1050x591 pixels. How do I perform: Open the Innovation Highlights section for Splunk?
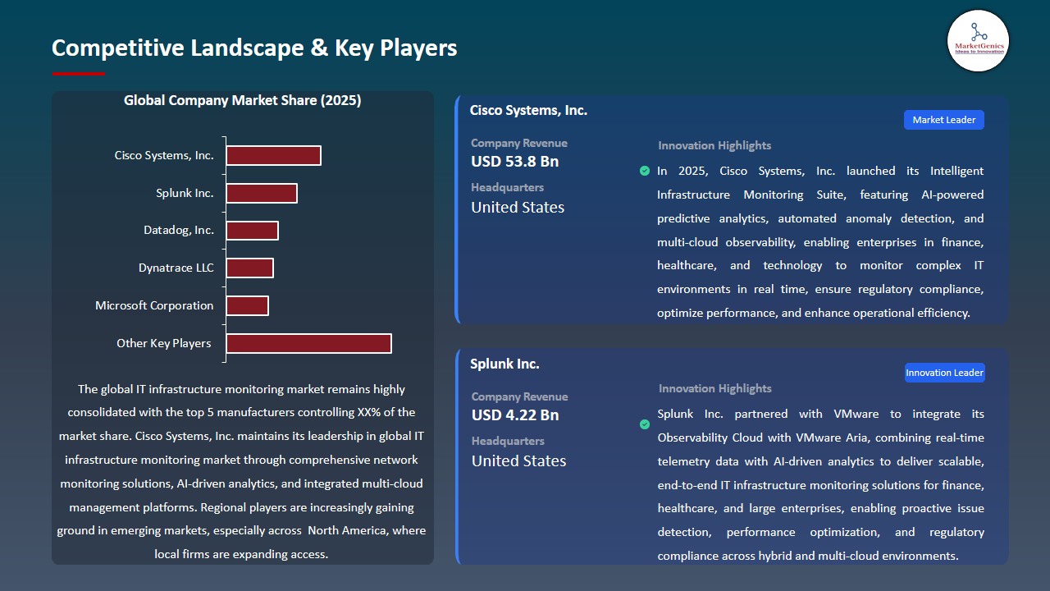point(715,388)
